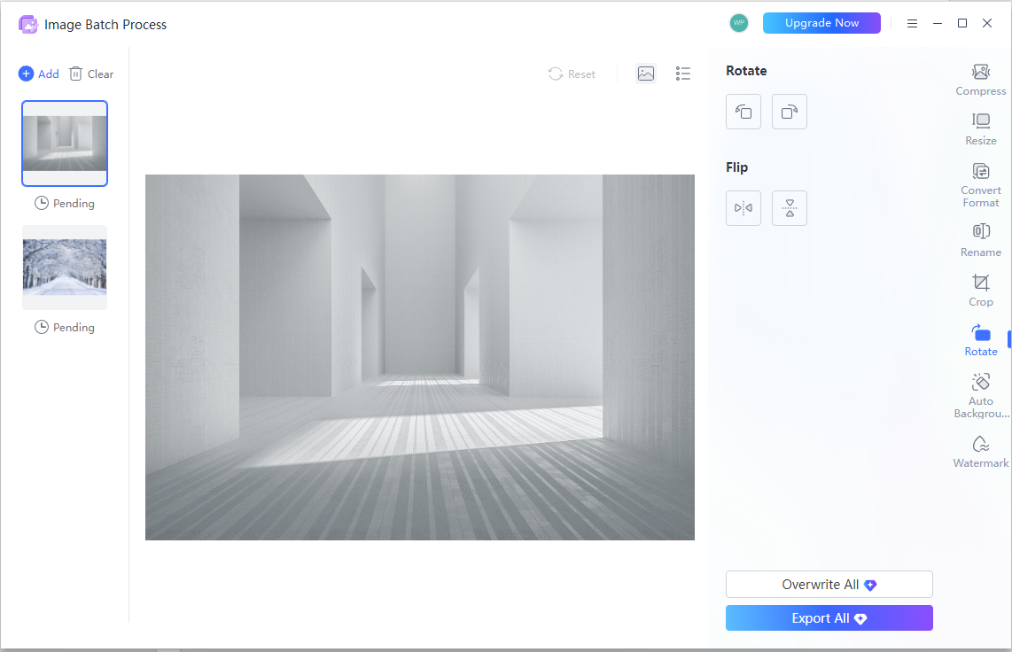
Task: Click the main corridor image preview
Action: [x=419, y=357]
